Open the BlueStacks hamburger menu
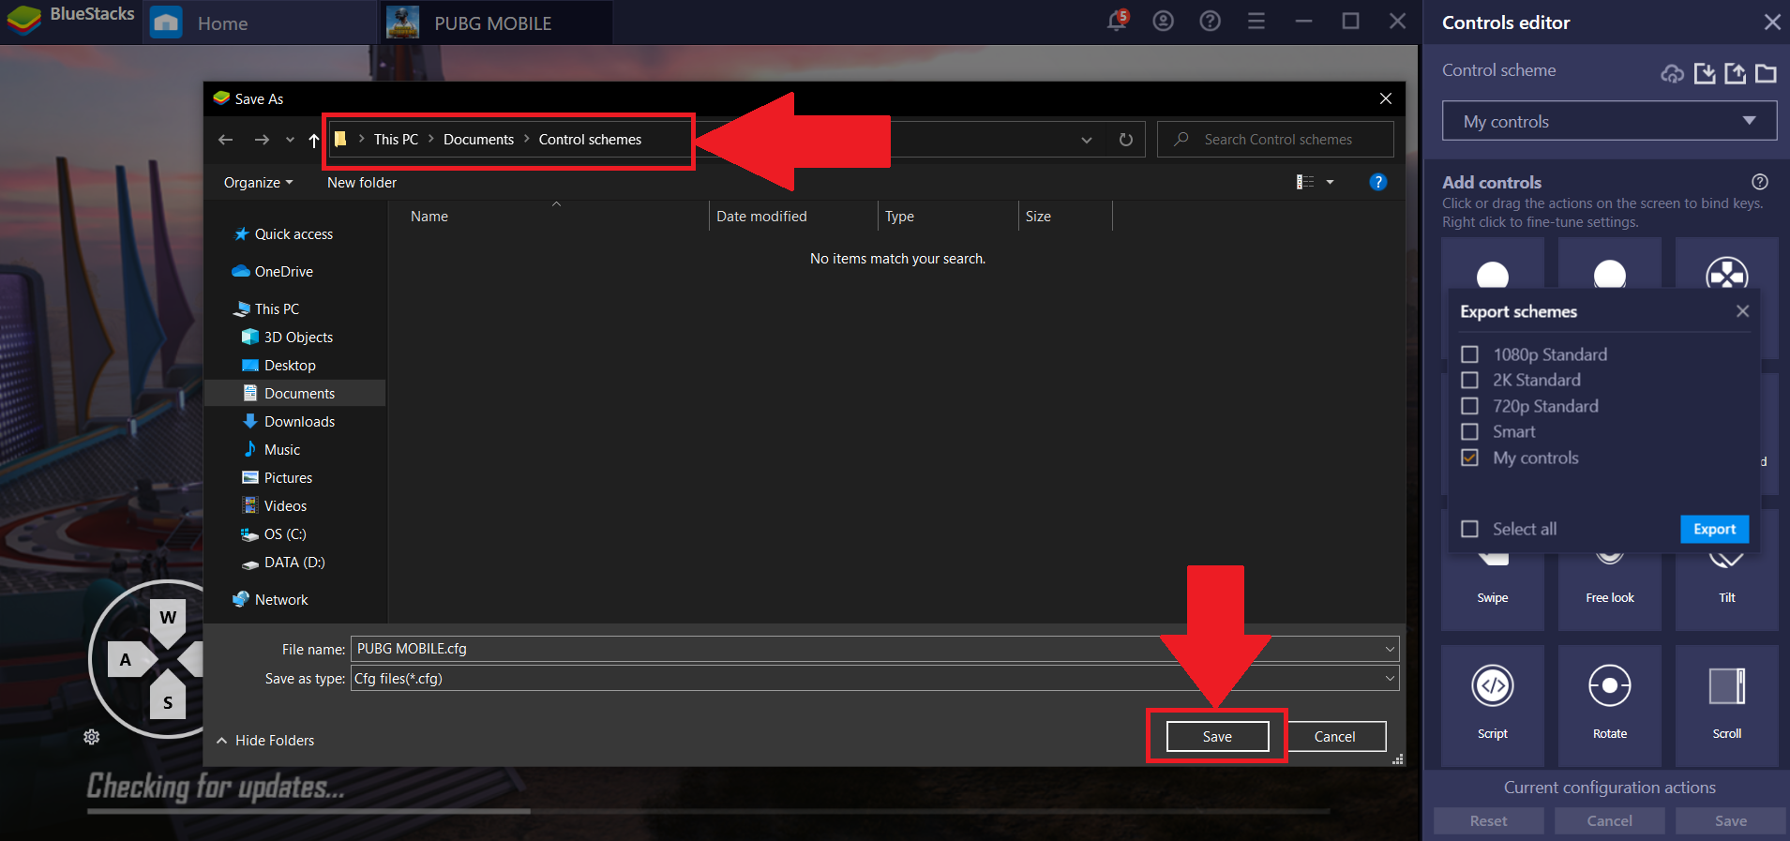The image size is (1790, 841). coord(1256,21)
